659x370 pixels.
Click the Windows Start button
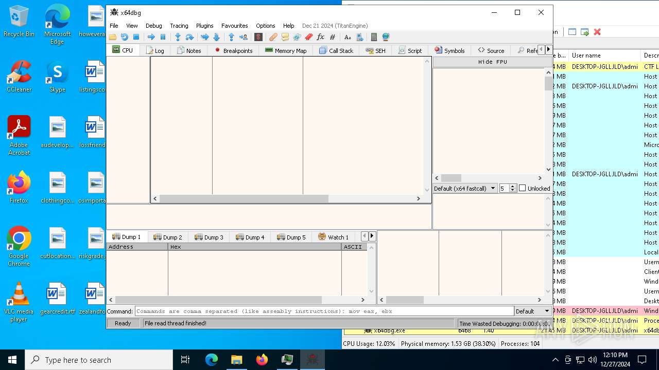[12, 360]
